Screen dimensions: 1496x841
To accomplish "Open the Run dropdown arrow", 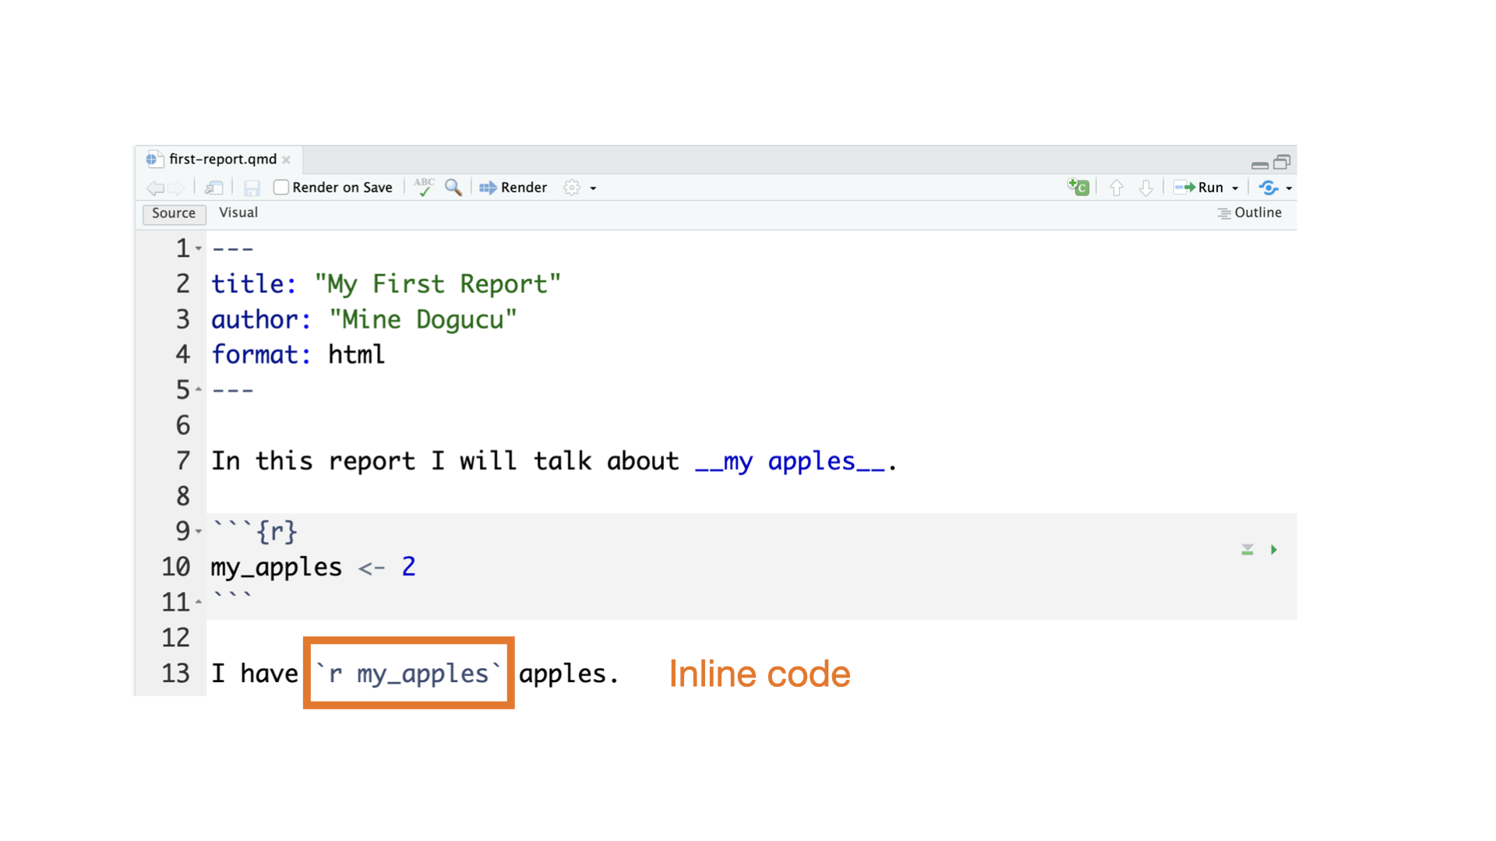I will 1235,188.
